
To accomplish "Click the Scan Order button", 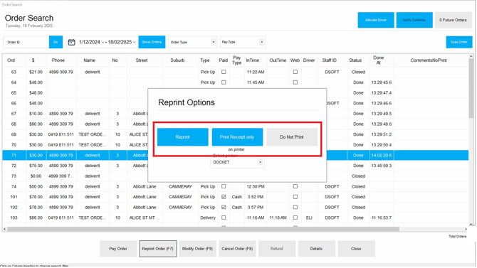I will pyautogui.click(x=458, y=42).
